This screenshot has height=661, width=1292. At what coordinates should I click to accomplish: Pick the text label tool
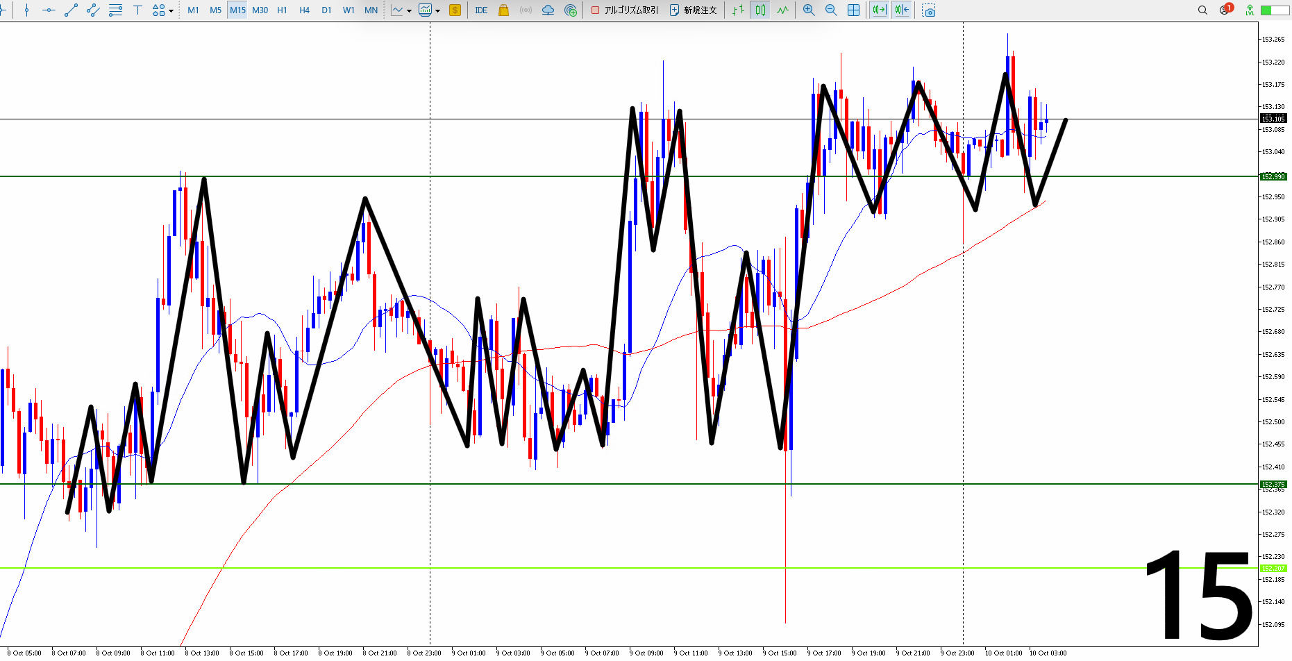tap(137, 10)
